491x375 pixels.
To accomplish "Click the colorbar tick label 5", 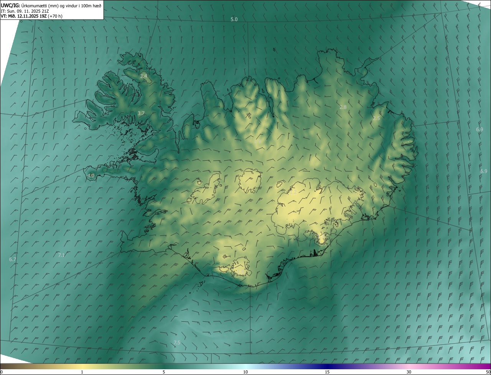I will click(x=164, y=372).
